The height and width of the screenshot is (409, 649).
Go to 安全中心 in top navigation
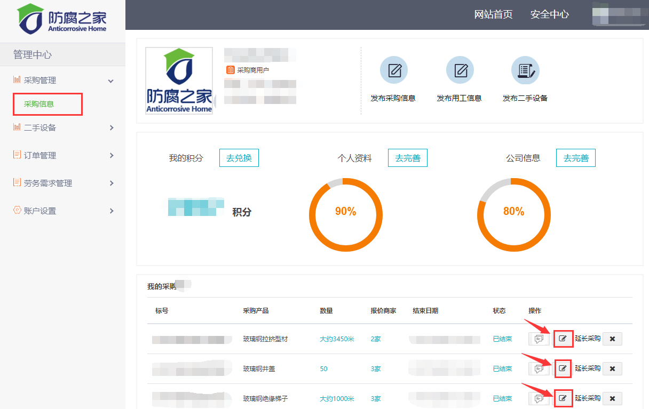coord(549,14)
